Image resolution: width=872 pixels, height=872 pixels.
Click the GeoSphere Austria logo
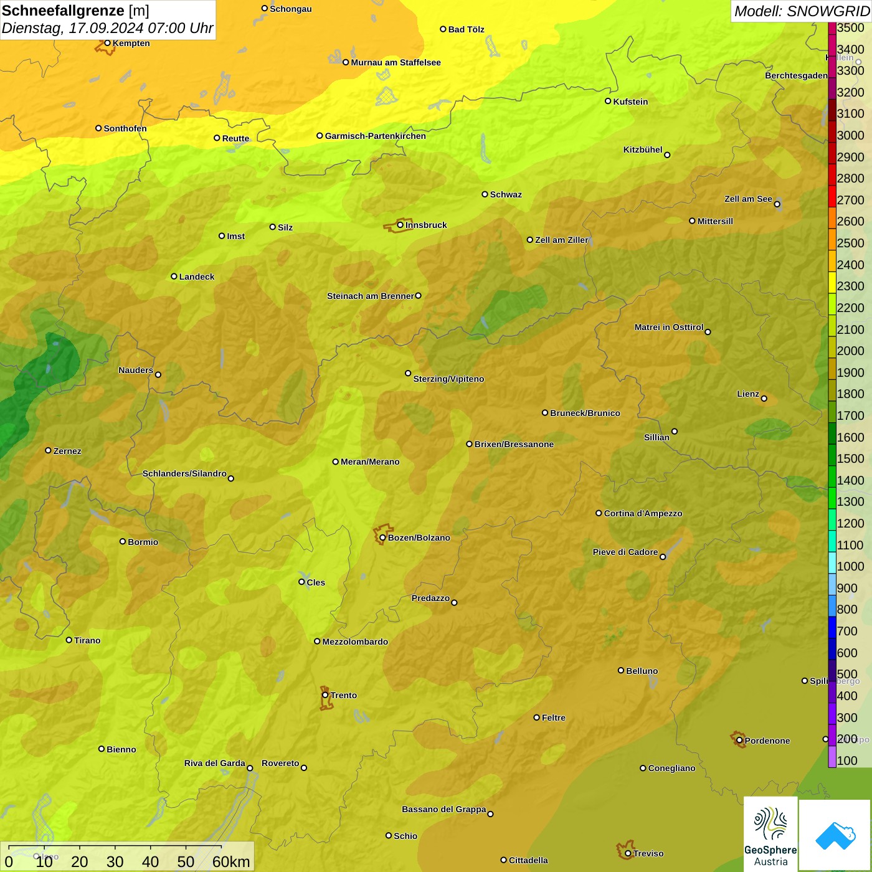click(770, 834)
